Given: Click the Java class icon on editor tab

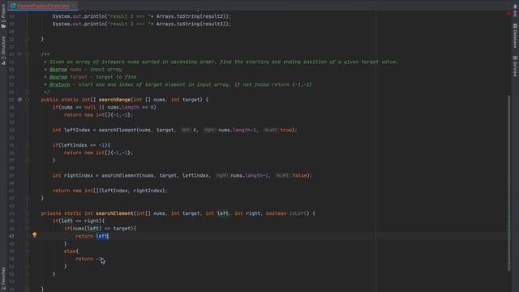Looking at the screenshot, I should coord(13,6).
